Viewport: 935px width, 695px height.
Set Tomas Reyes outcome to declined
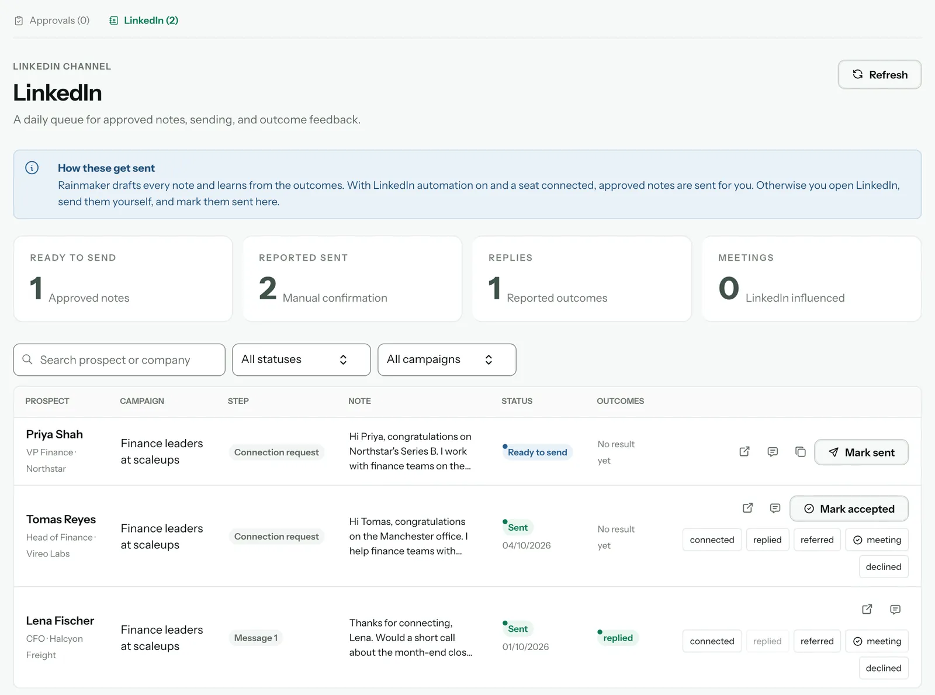click(x=884, y=566)
